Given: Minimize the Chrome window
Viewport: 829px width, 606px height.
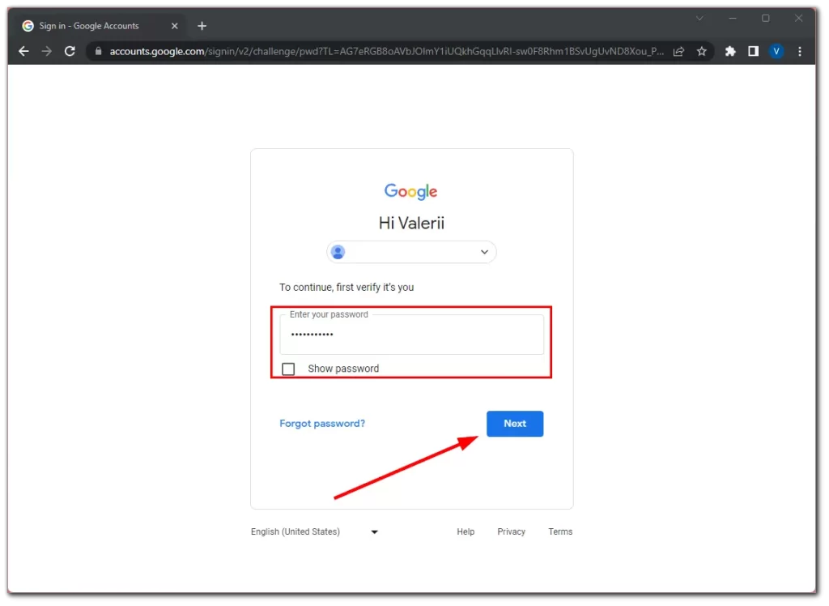Looking at the screenshot, I should pos(732,18).
